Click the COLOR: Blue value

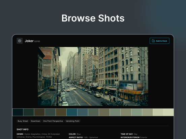coord(79,134)
